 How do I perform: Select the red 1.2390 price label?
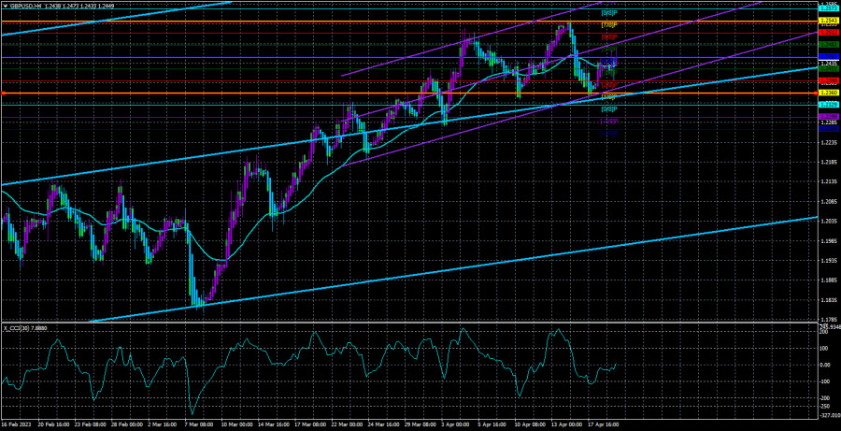[x=828, y=81]
